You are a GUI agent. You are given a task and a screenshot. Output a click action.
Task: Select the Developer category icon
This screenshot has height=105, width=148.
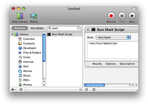(x=20, y=48)
